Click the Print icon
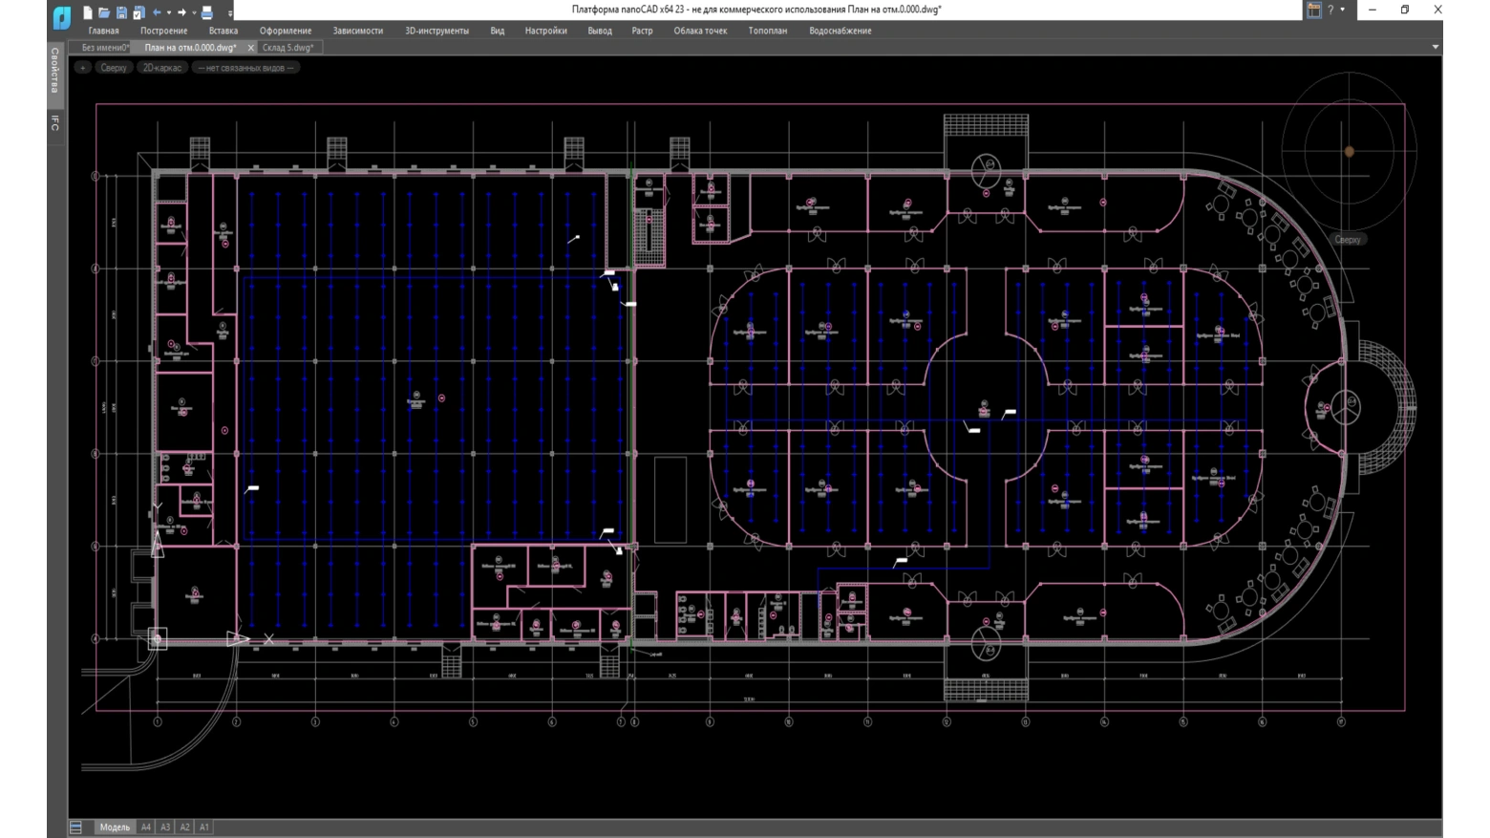The width and height of the screenshot is (1490, 838). pyautogui.click(x=206, y=12)
